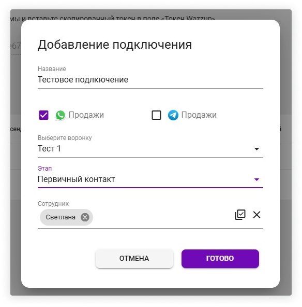302x307 pixels.
Task: Click the Добавление подключения dialog title
Action: (x=115, y=45)
